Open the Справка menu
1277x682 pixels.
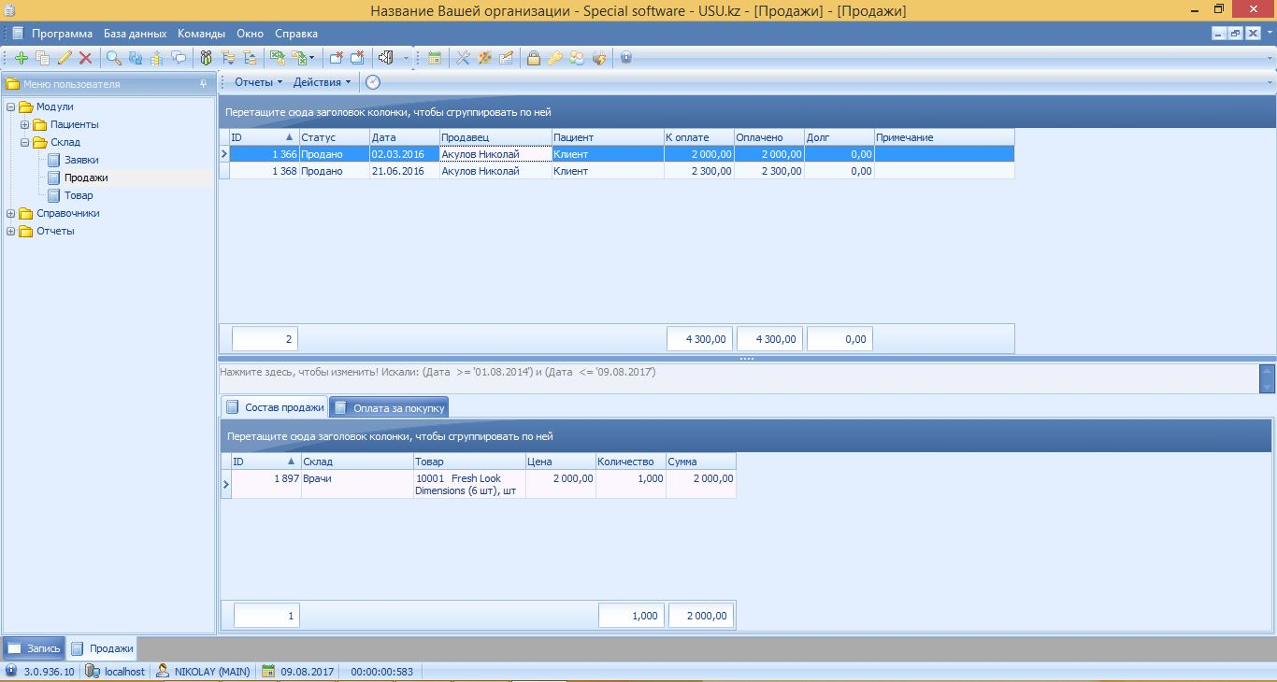coord(297,34)
